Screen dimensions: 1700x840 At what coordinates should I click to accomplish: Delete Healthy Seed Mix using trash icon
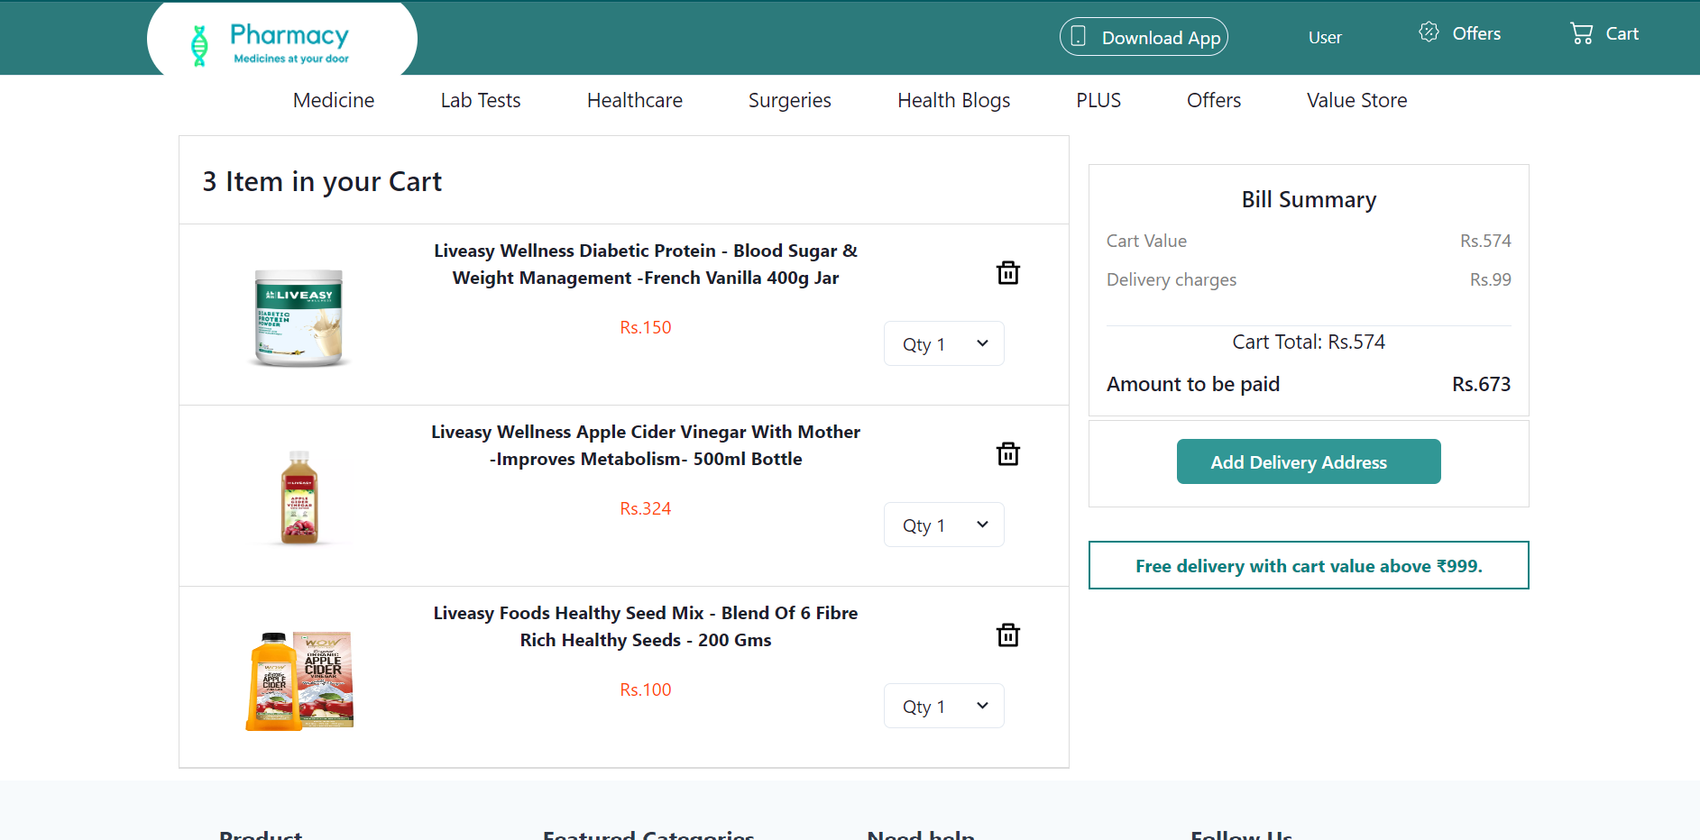[x=1007, y=635]
